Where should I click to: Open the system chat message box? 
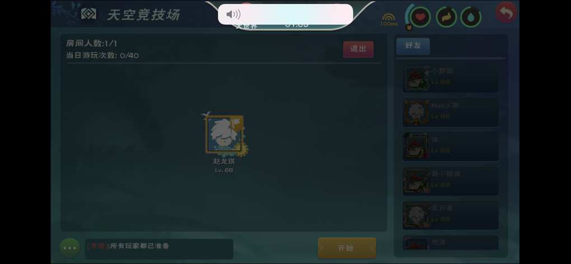point(159,249)
